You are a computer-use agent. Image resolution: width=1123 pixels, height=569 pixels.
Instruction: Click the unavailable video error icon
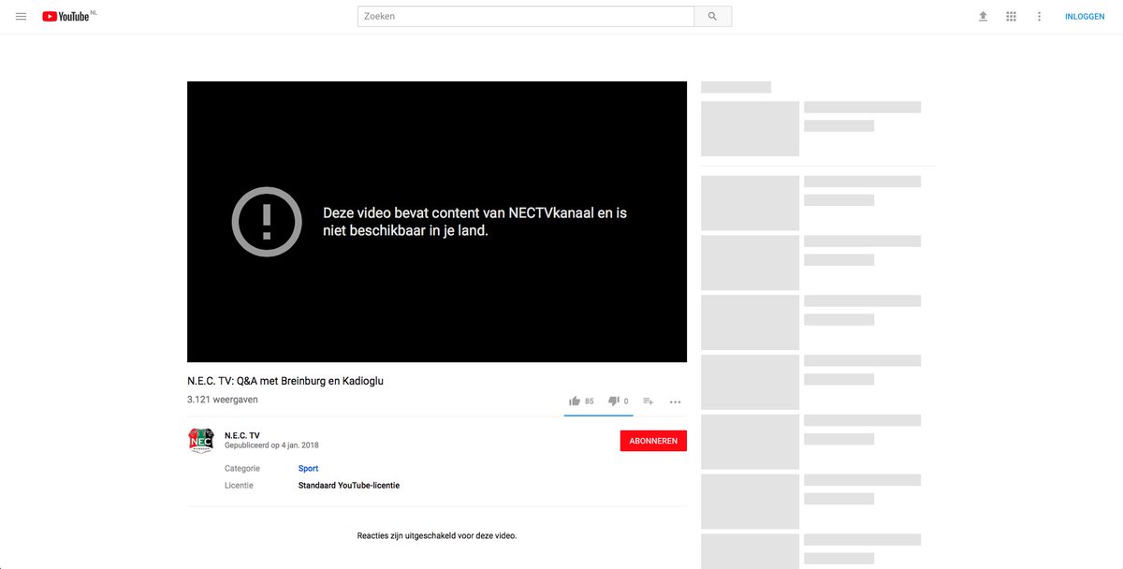(267, 222)
